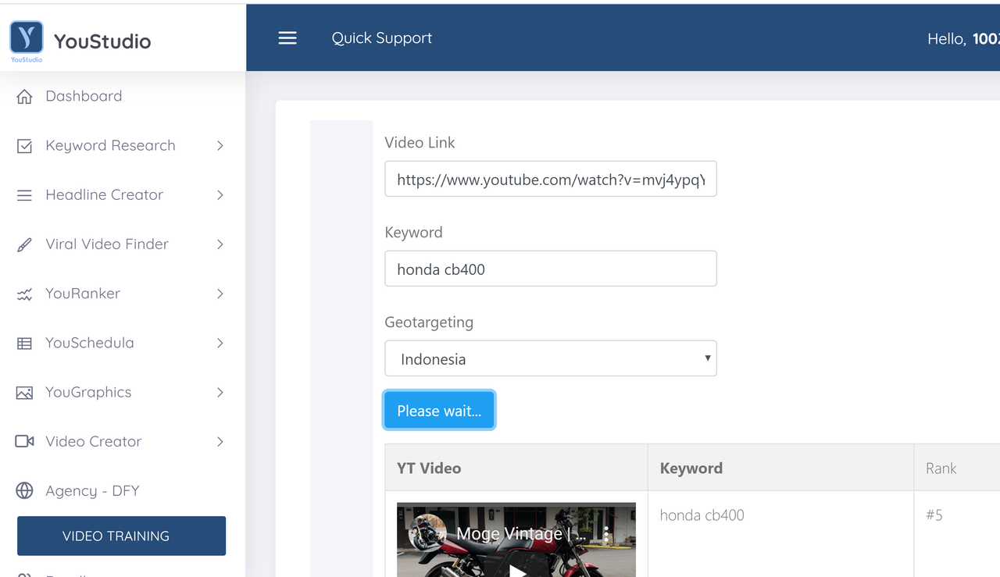Image resolution: width=1000 pixels, height=577 pixels.
Task: Expand the YouRanker submenu chevron
Action: point(220,294)
